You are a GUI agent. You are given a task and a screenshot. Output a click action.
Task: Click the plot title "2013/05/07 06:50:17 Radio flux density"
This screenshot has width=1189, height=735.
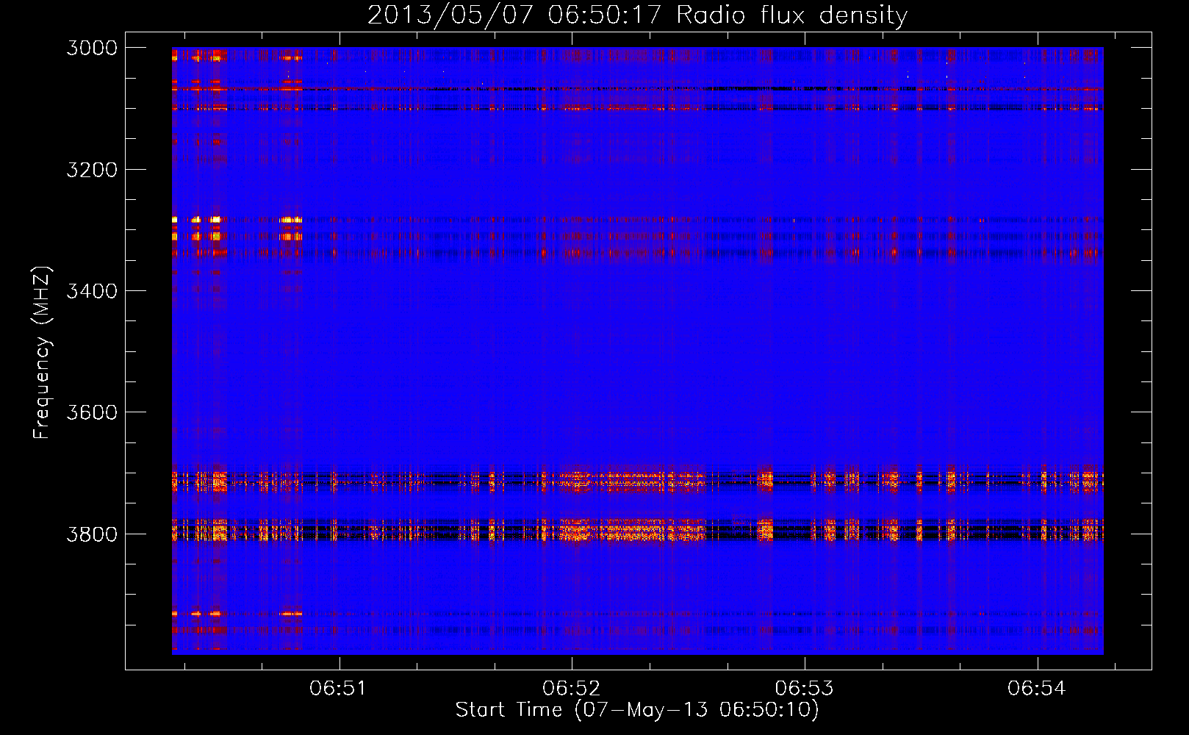637,15
